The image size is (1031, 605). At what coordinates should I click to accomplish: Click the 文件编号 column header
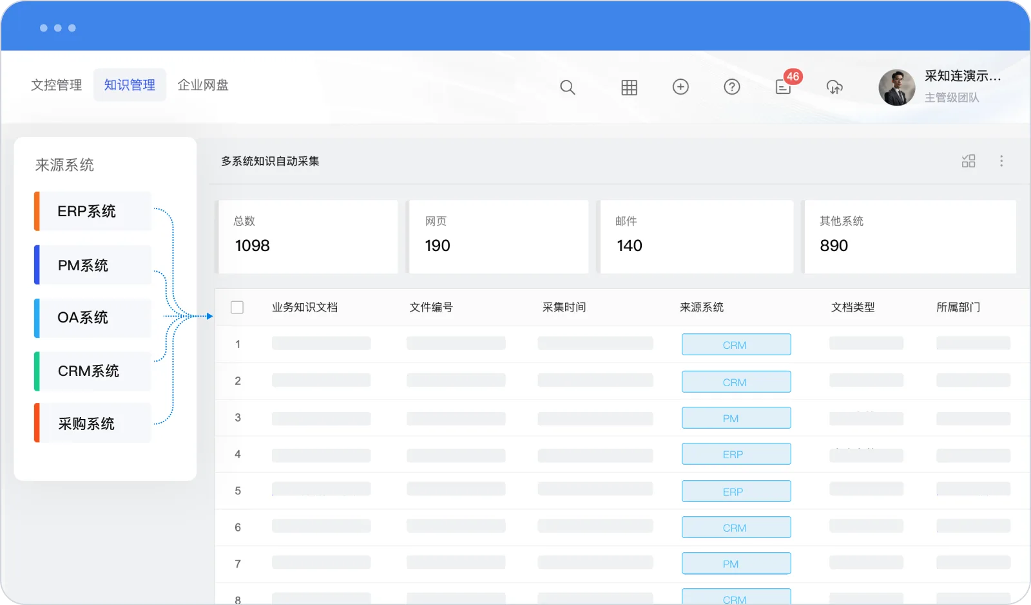coord(431,308)
